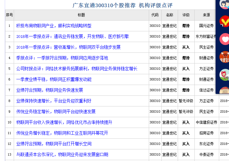229x161 pixels.
Task: Open link 物联网平台收入快速增长
Action: pyautogui.click(x=64, y=123)
